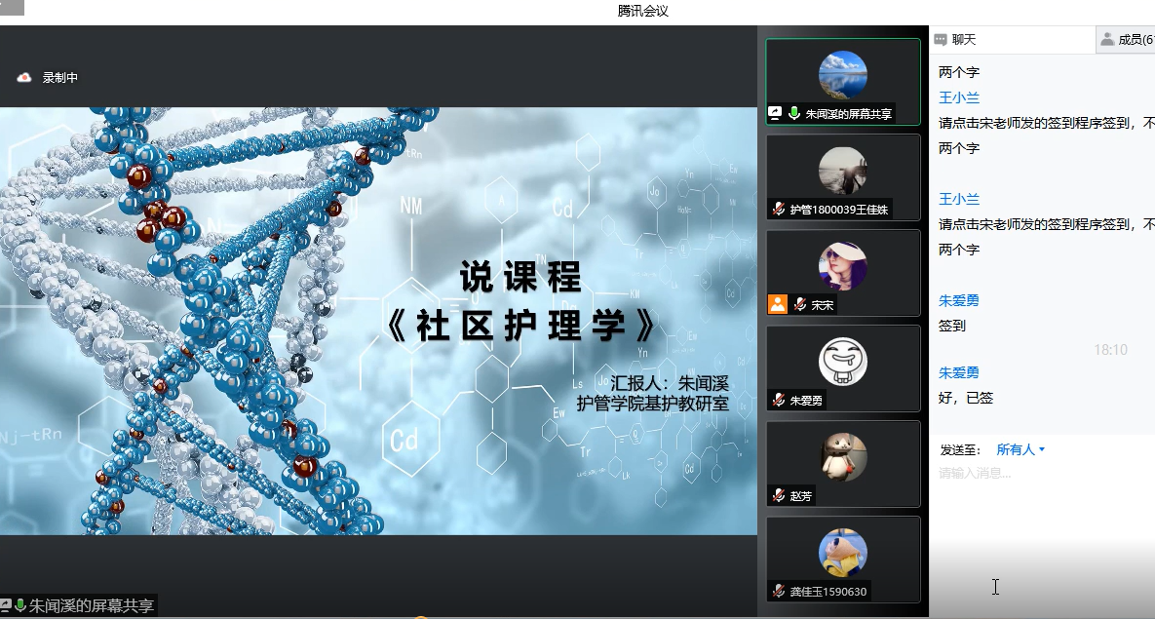Click the 请输入消息 chat input field
The image size is (1155, 619).
(x=1033, y=474)
